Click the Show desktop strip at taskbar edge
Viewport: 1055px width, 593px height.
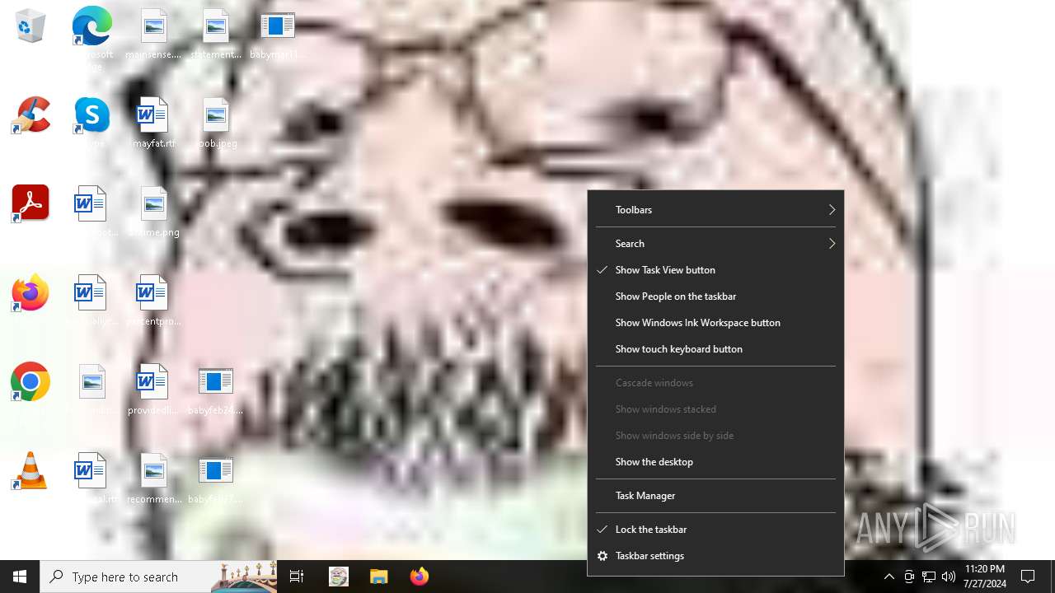coord(1053,577)
